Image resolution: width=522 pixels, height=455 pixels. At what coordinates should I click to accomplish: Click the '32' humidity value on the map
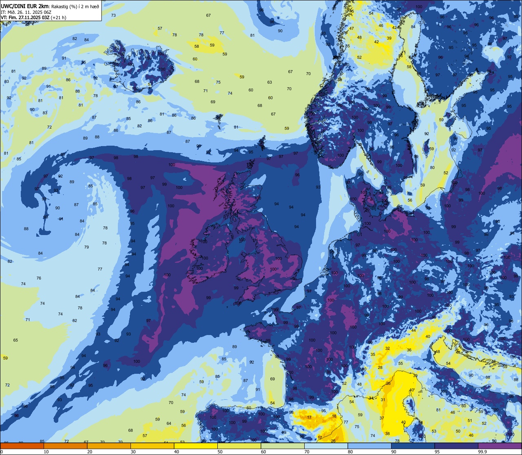pyautogui.click(x=387, y=348)
